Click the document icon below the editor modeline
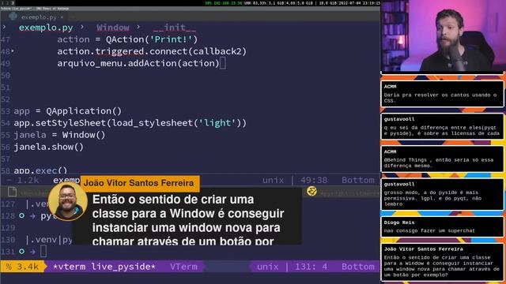 13,192
